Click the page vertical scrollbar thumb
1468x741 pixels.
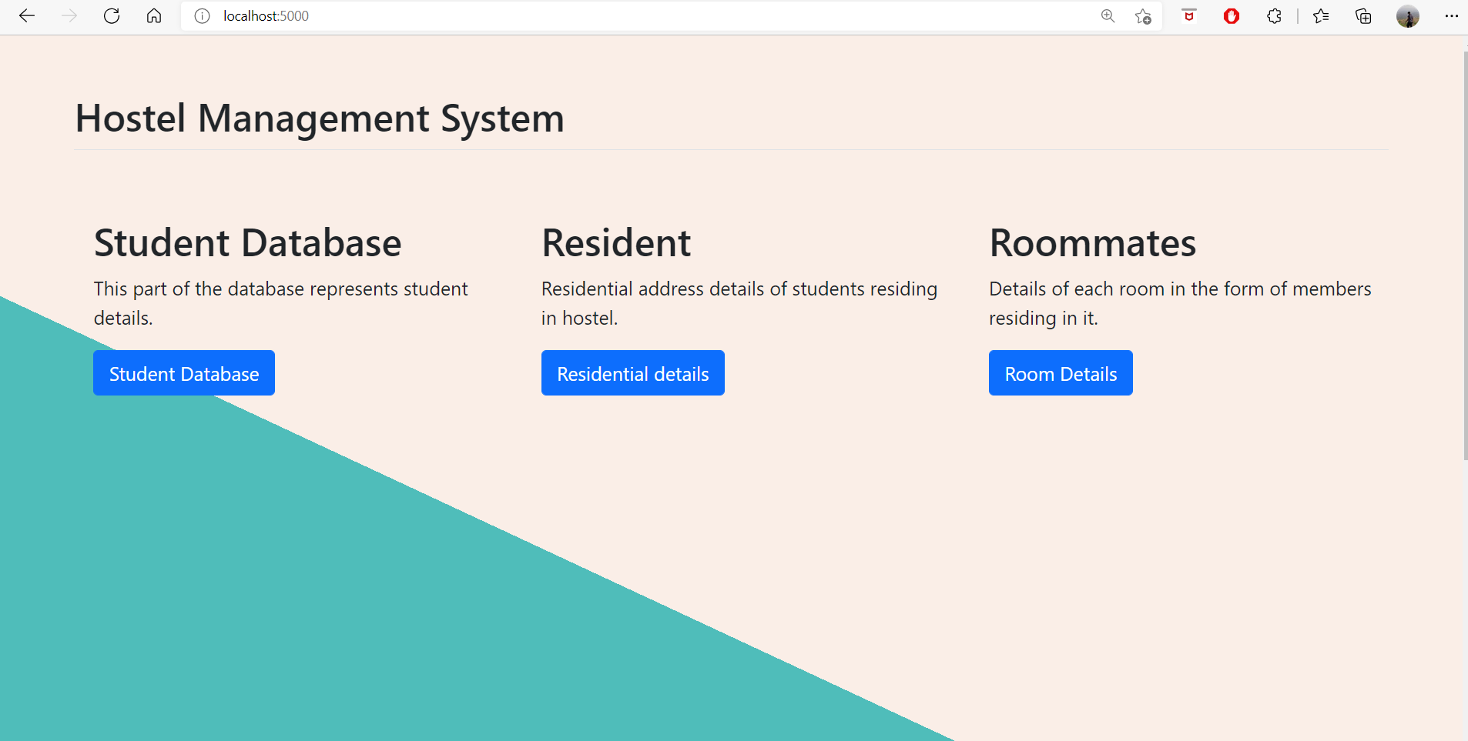pos(1466,256)
